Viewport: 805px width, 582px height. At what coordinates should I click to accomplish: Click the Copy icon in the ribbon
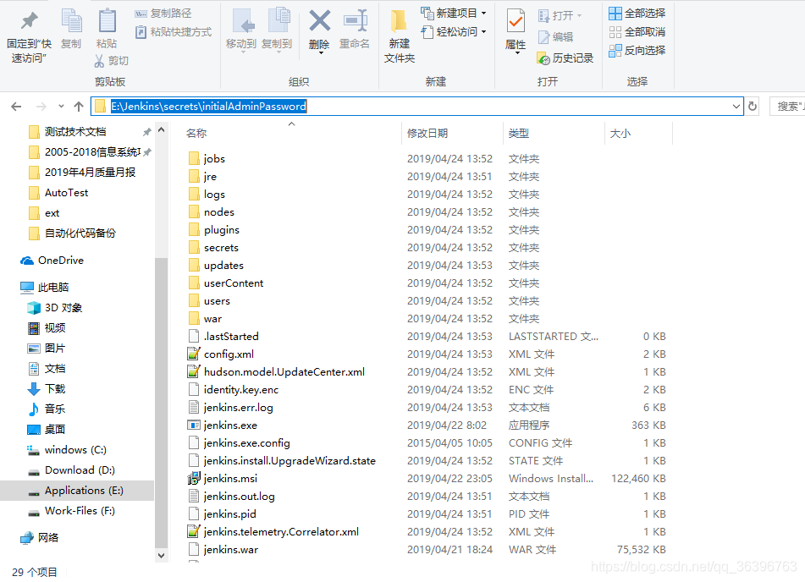tap(71, 20)
